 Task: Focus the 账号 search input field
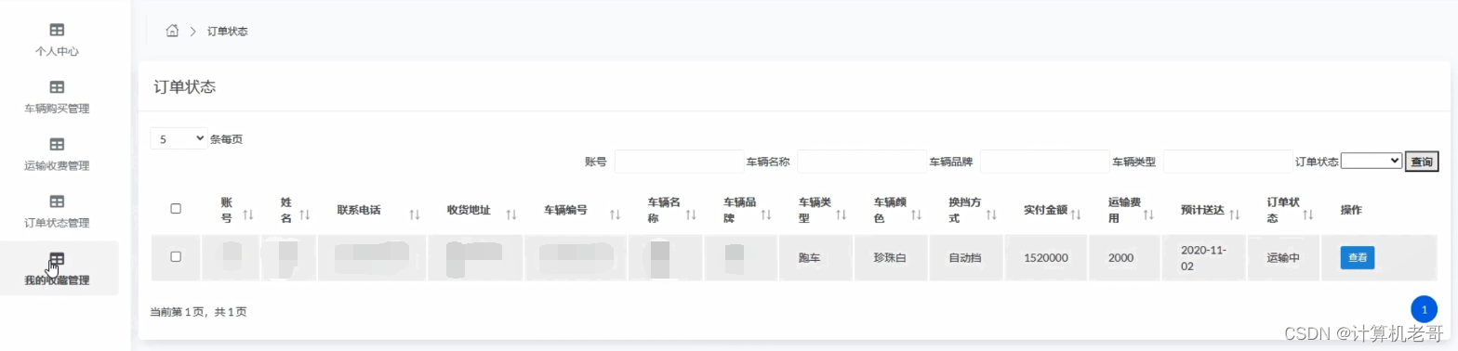point(679,162)
